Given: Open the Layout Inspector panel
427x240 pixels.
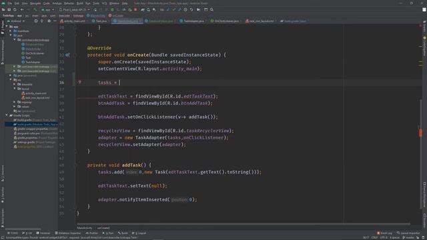Looking at the screenshot, I should 408,233.
